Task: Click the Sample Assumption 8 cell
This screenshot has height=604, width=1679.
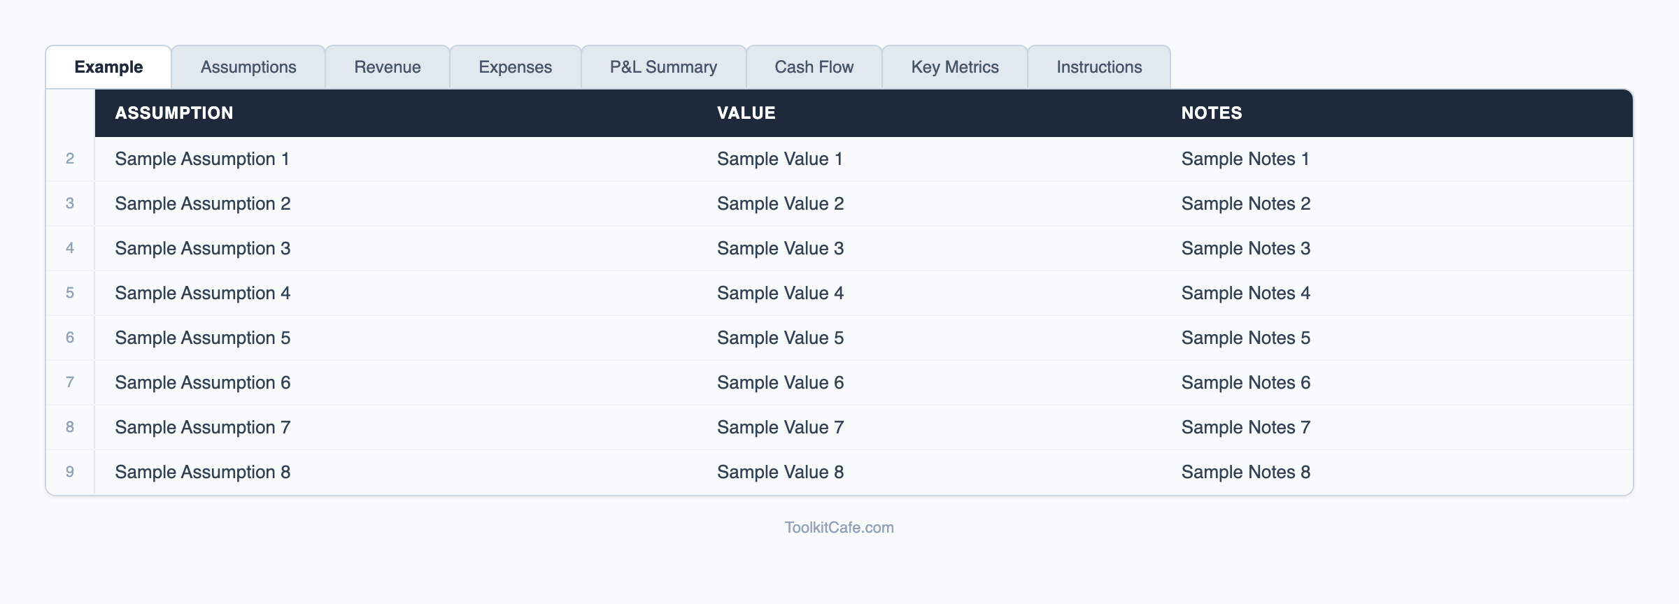Action: (x=202, y=473)
